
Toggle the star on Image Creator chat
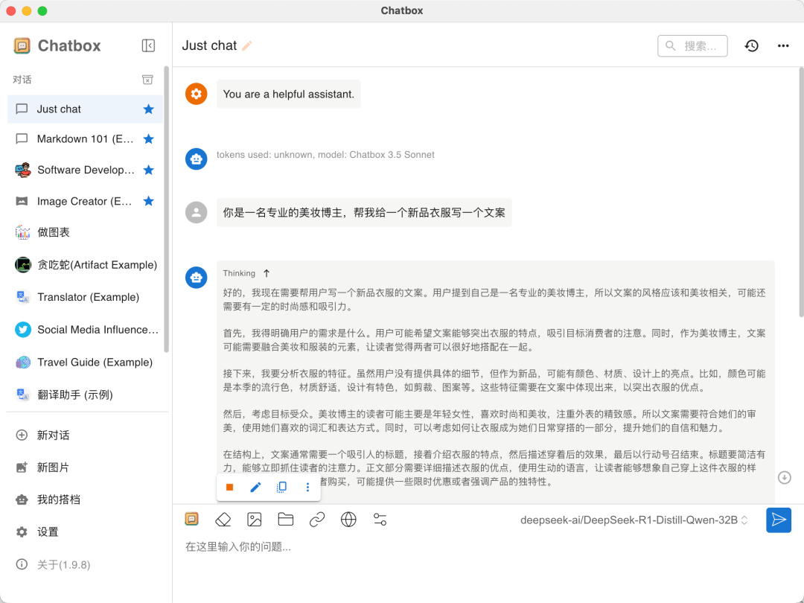pos(149,201)
